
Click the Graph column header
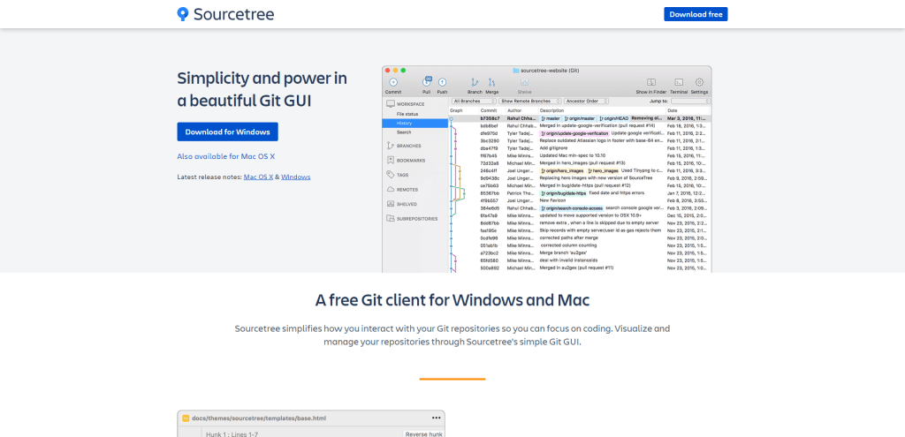pos(457,110)
